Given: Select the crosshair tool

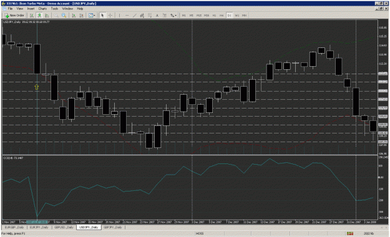Looking at the screenshot, I should [x=110, y=16].
